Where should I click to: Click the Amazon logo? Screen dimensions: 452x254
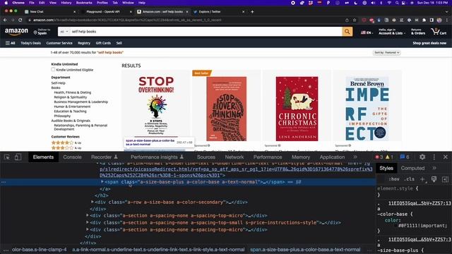coord(16,31)
